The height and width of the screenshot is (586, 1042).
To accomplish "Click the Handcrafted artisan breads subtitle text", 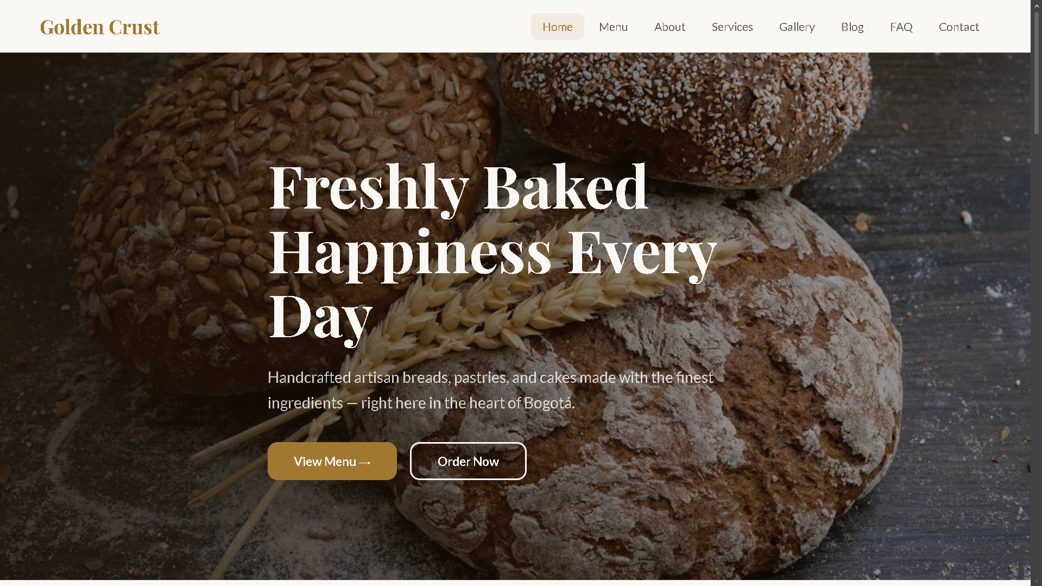I will tap(490, 390).
